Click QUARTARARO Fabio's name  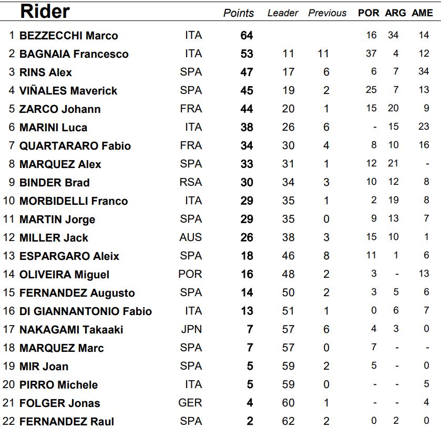pos(75,146)
